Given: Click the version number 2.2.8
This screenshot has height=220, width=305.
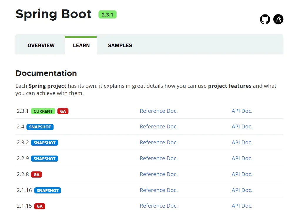Looking at the screenshot, I should pos(23,174).
